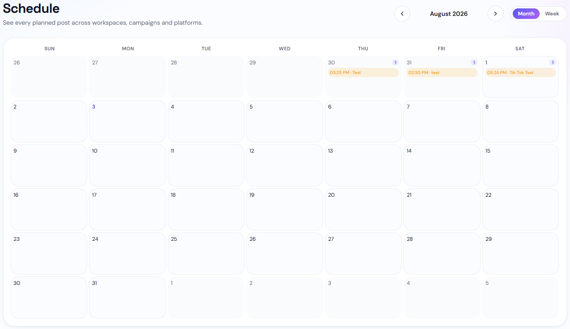The image size is (570, 329).
Task: Select the Sunday August 23 day cell
Action: point(49,254)
